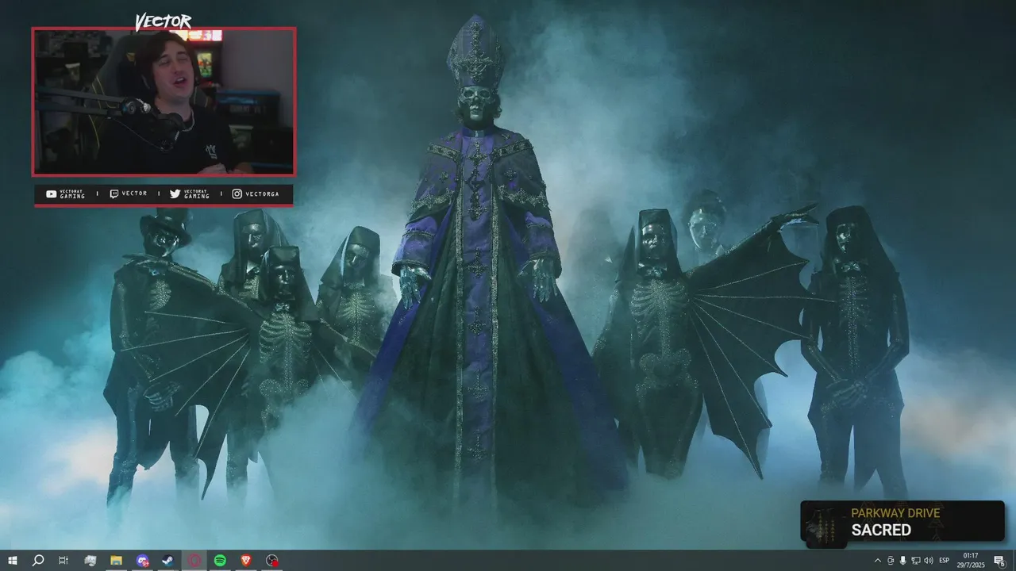Open Task View on the taskbar

[x=63, y=561]
